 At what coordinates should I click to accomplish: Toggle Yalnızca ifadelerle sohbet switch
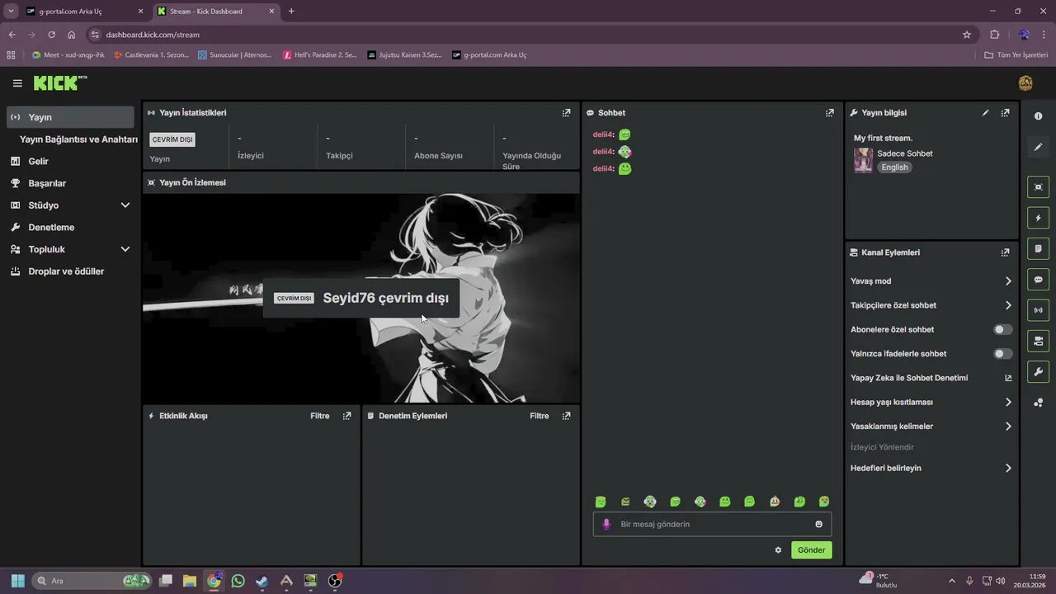click(1002, 354)
